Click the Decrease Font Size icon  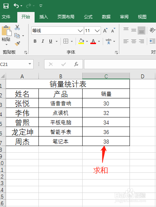click(x=113, y=30)
